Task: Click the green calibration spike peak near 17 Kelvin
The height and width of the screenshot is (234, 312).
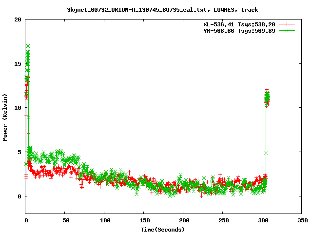Action: point(28,46)
